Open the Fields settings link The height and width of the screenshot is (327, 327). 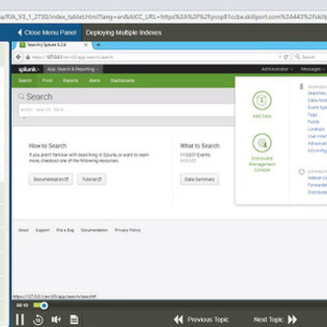pos(313,121)
